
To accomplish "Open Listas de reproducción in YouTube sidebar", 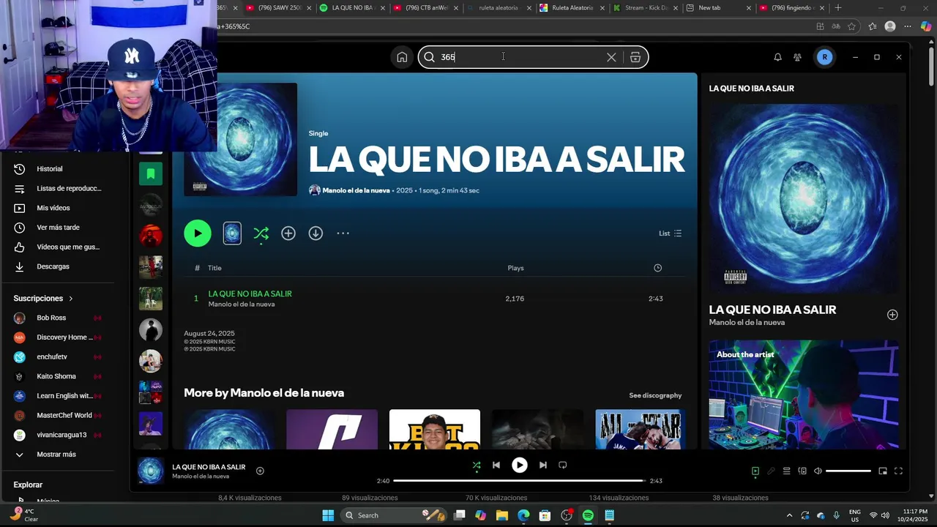I will pos(69,188).
